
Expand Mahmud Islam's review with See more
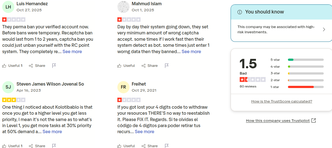pos(191,51)
